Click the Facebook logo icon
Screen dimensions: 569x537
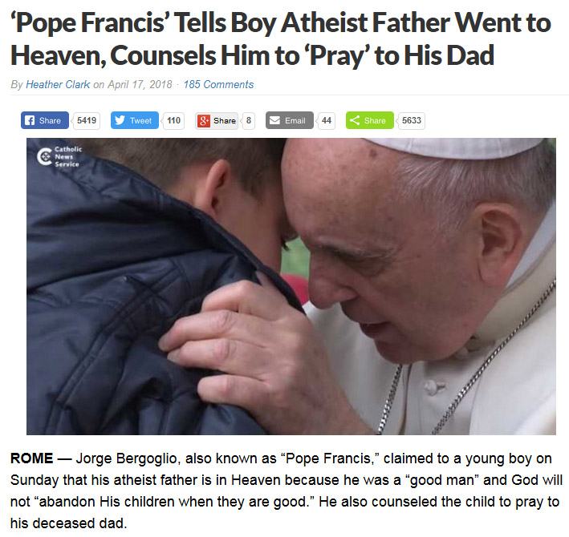point(29,120)
